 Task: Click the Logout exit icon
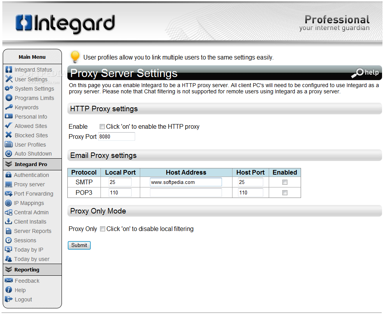point(9,299)
